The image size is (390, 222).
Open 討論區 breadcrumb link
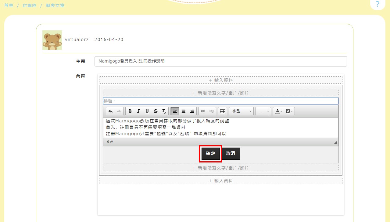click(30, 5)
